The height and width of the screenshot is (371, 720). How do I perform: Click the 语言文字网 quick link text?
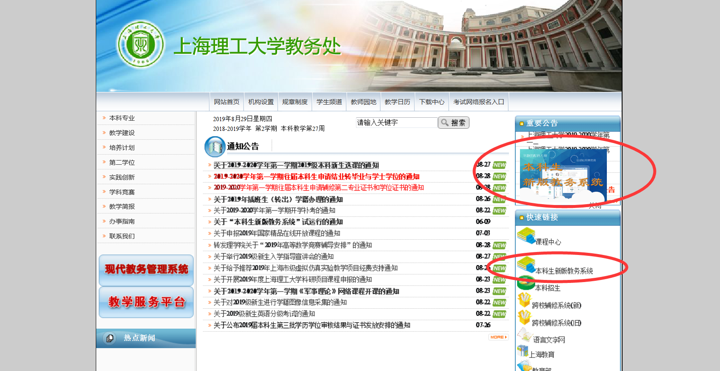(549, 340)
